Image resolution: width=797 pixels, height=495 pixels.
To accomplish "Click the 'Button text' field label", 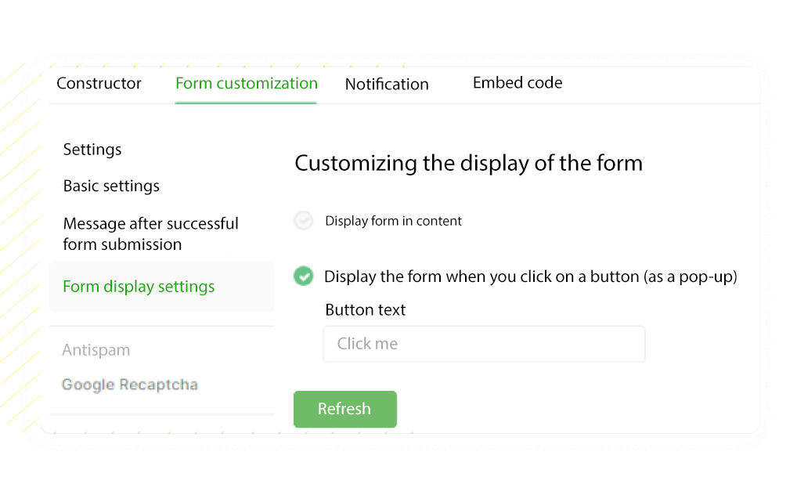I will pyautogui.click(x=366, y=310).
